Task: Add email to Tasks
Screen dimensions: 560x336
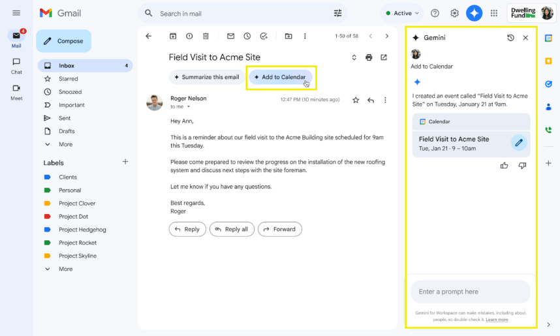Action: 264,36
